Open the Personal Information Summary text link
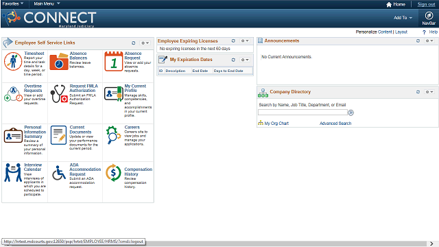439x247 pixels. click(x=35, y=132)
